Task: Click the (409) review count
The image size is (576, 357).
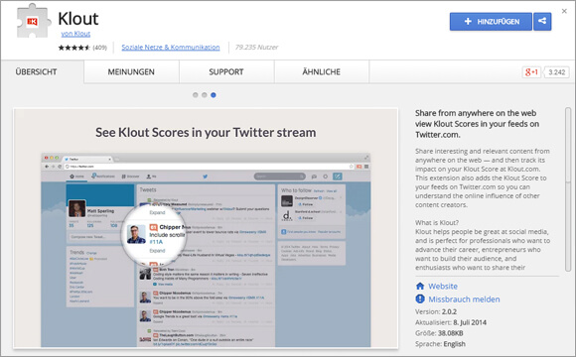Action: (x=99, y=48)
